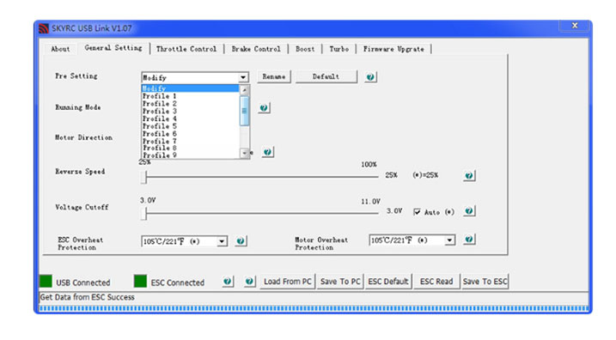This screenshot has height=340, width=616.
Task: Select Profile 4 from the list
Action: tap(190, 118)
